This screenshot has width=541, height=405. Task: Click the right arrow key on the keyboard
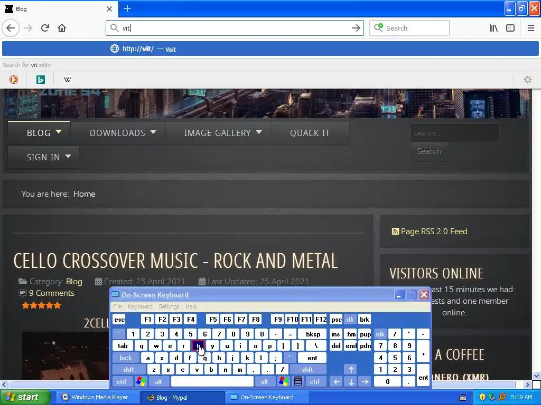tap(365, 382)
